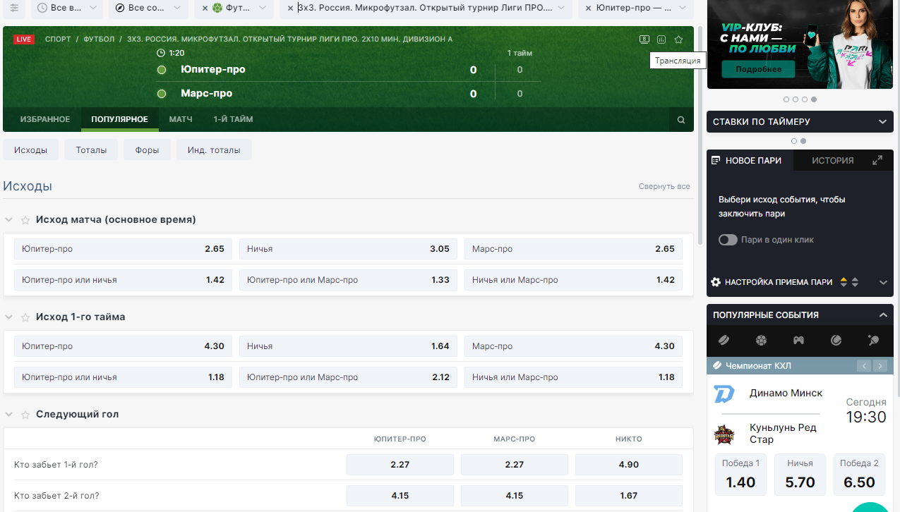Screen dimensions: 900x512
Task: Collapse 'Популярные события' panel
Action: coord(883,315)
